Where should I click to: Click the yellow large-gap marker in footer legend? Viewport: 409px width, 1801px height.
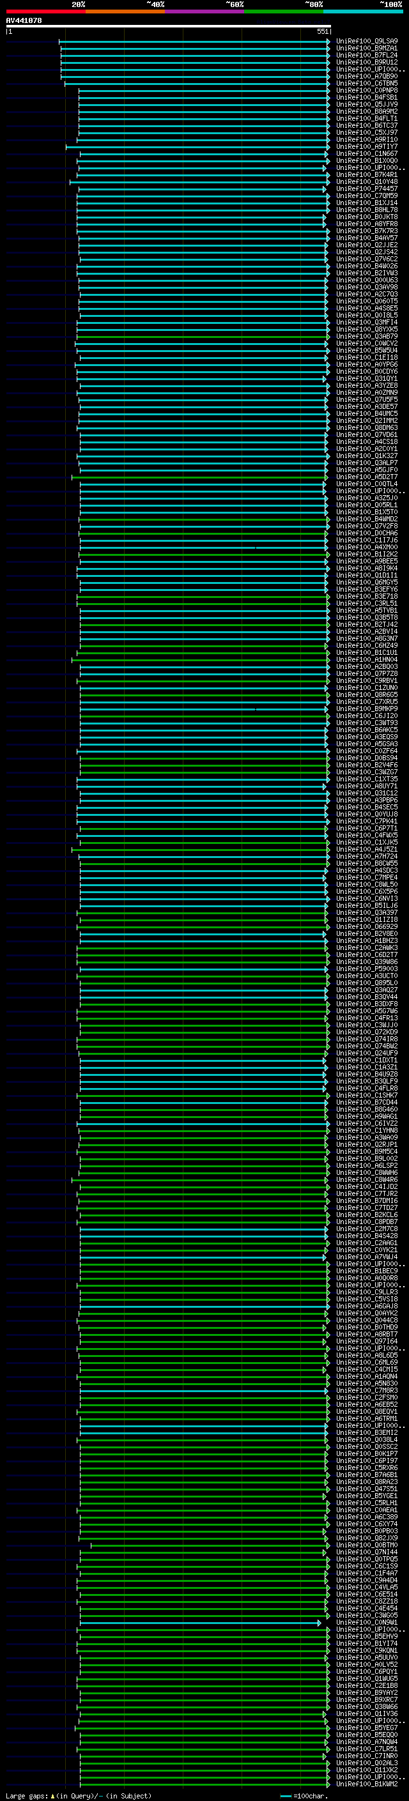point(52,1796)
